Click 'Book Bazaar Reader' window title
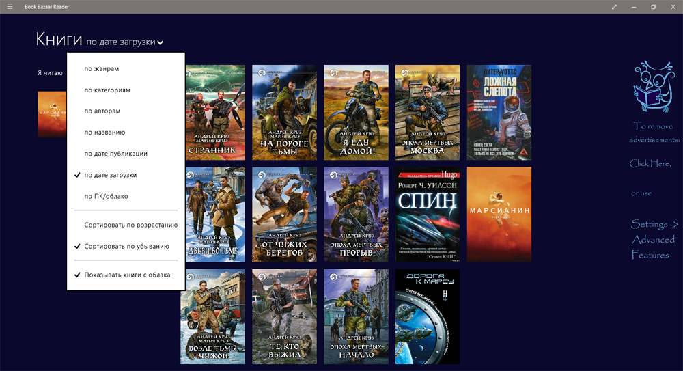 46,7
